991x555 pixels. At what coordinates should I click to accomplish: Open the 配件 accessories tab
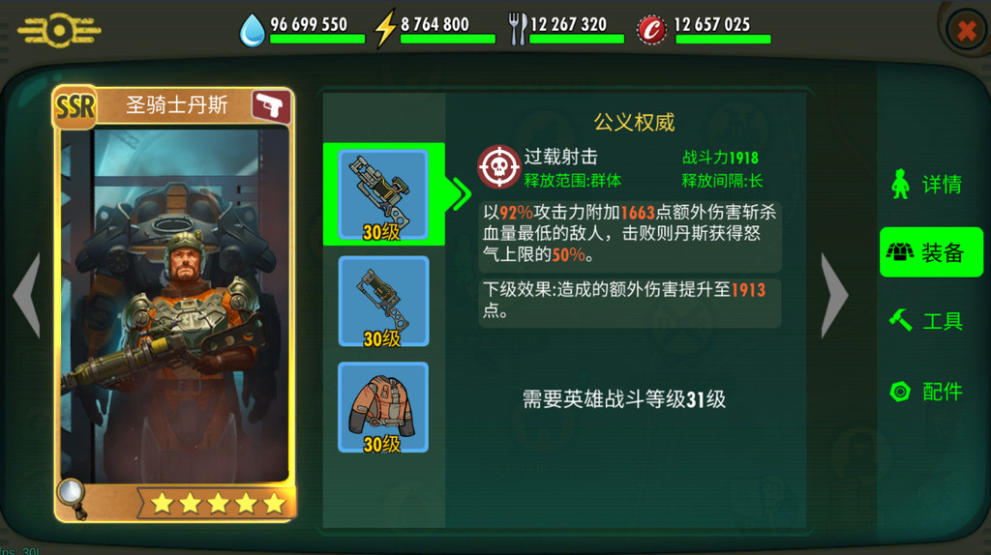pos(926,392)
